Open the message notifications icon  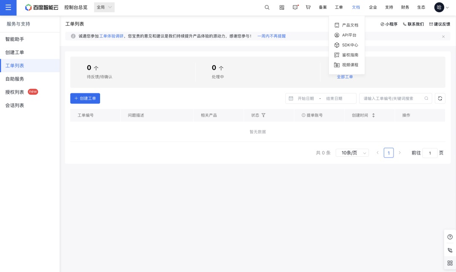295,7
